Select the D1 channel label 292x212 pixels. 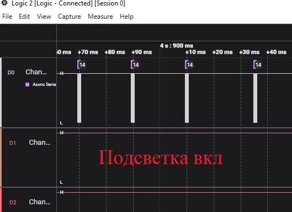(x=13, y=143)
